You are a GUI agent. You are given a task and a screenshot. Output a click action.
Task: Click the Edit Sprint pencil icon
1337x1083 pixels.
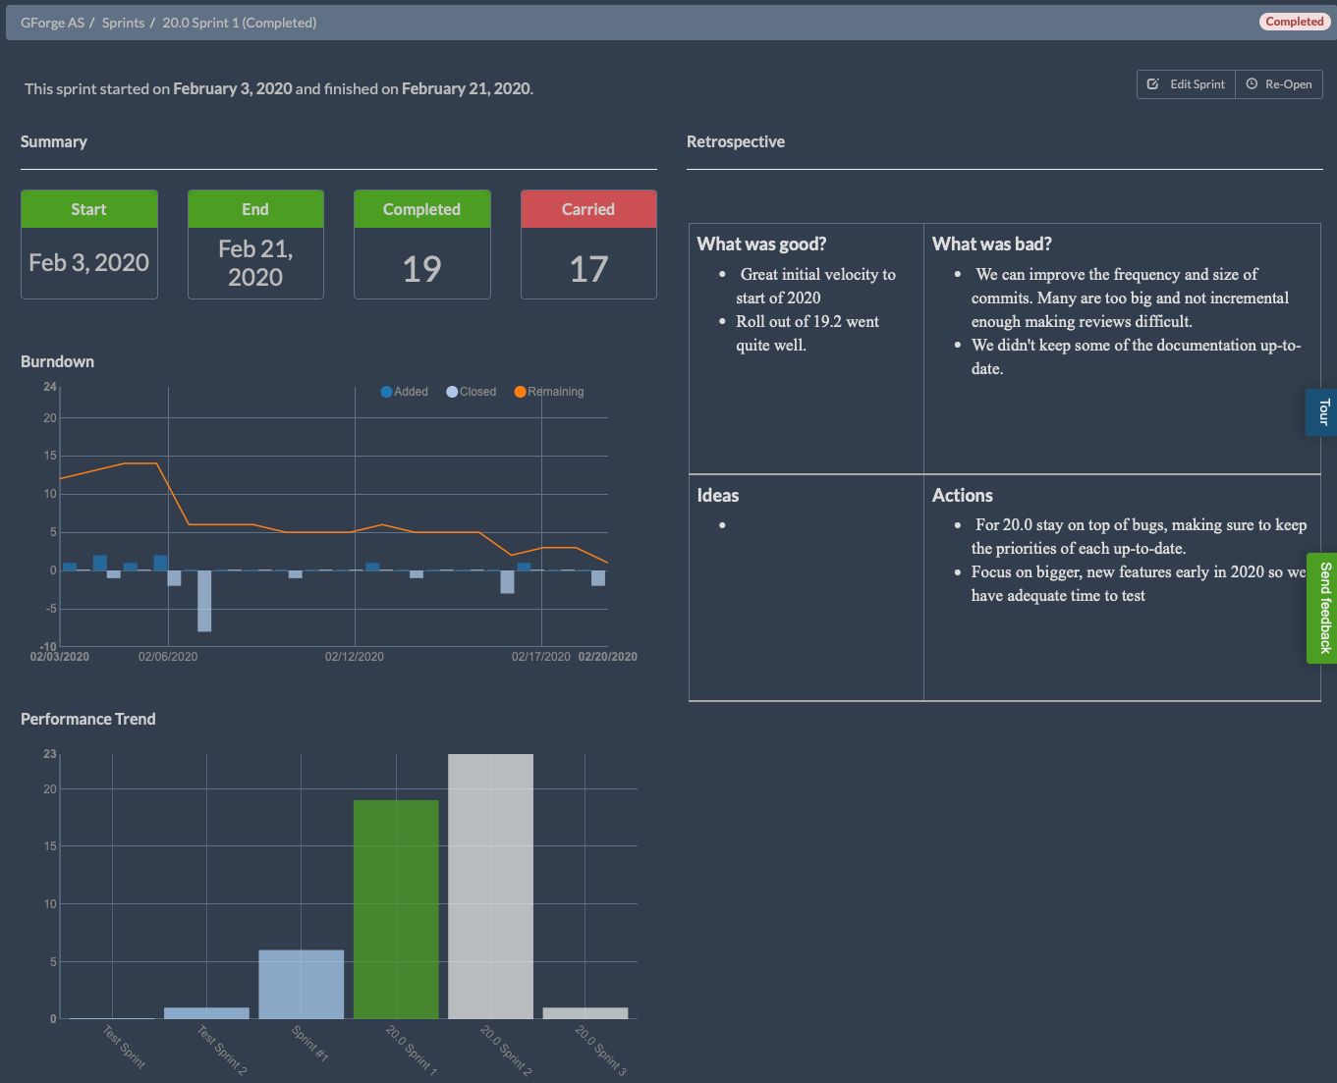(1153, 84)
